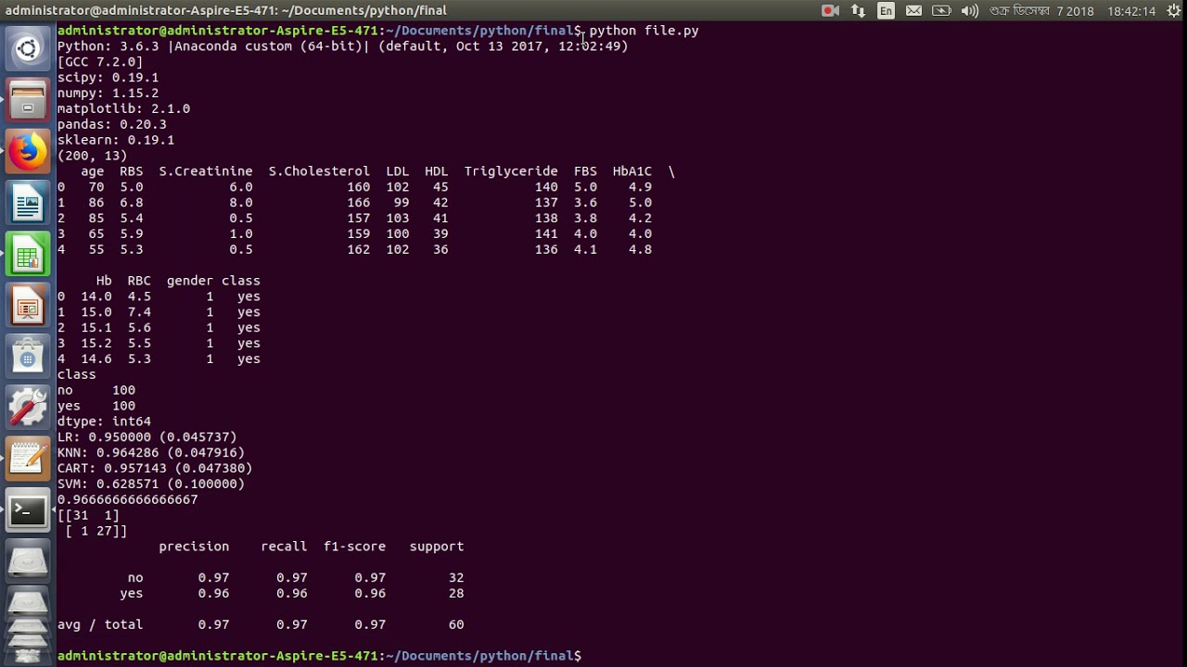This screenshot has width=1187, height=667.
Task: Click the '[GCC 7.2.0]' line
Action: click(x=100, y=62)
